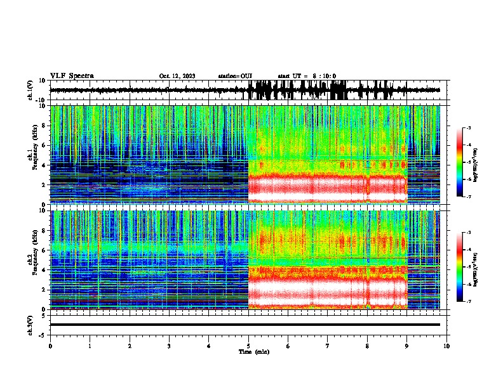Click tick label "8" on Time axis
Image resolution: width=503 pixels, height=388 pixels.
tap(367, 346)
